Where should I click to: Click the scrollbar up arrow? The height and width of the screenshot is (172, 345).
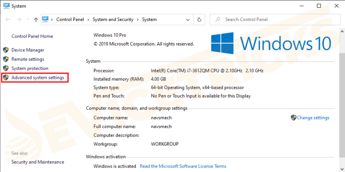[342, 32]
